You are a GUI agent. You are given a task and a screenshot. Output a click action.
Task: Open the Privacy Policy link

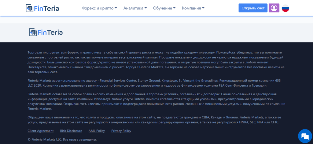coord(121,131)
